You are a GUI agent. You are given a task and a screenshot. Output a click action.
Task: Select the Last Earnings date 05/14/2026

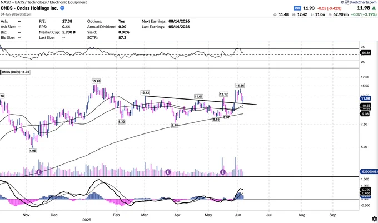(179, 27)
